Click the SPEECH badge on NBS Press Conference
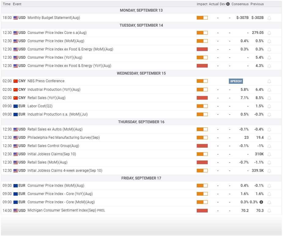Screen dimensions: 283x236 (236, 81)
